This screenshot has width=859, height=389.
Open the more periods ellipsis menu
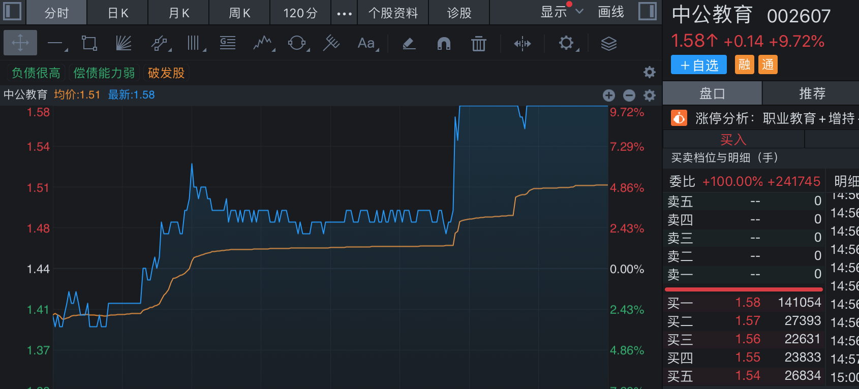(x=344, y=13)
